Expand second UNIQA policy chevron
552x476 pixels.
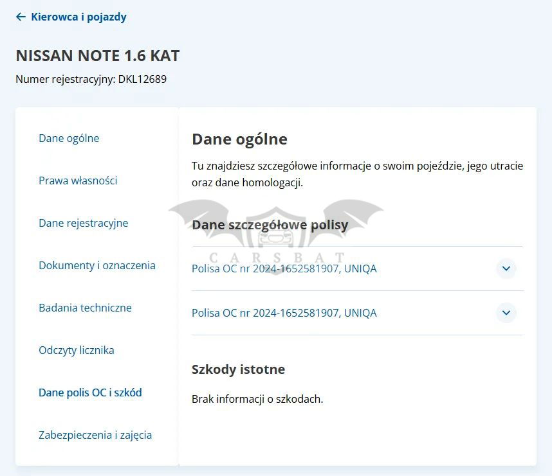coord(506,313)
